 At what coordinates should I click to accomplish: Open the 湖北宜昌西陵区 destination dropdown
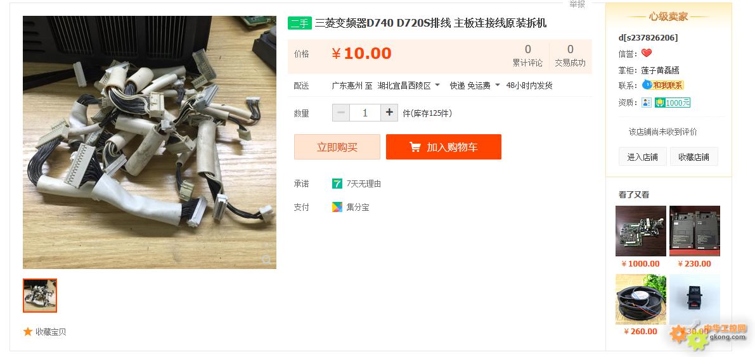pos(408,85)
